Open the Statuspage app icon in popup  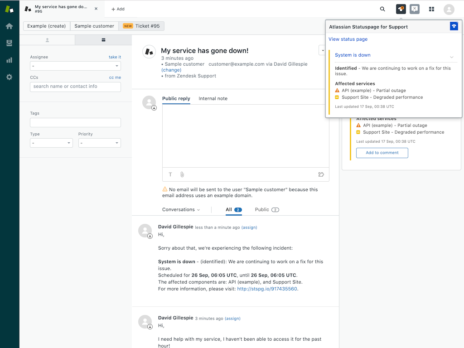coord(454,26)
